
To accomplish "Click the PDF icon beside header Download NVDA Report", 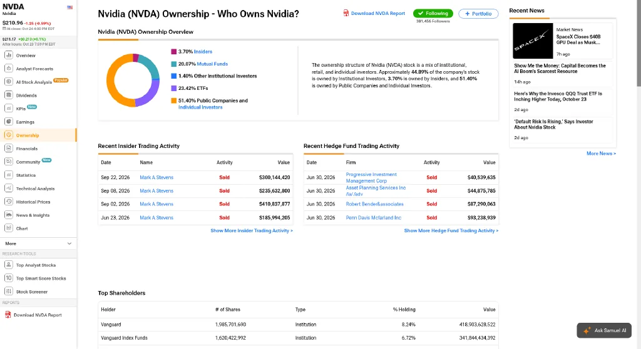I will point(346,13).
